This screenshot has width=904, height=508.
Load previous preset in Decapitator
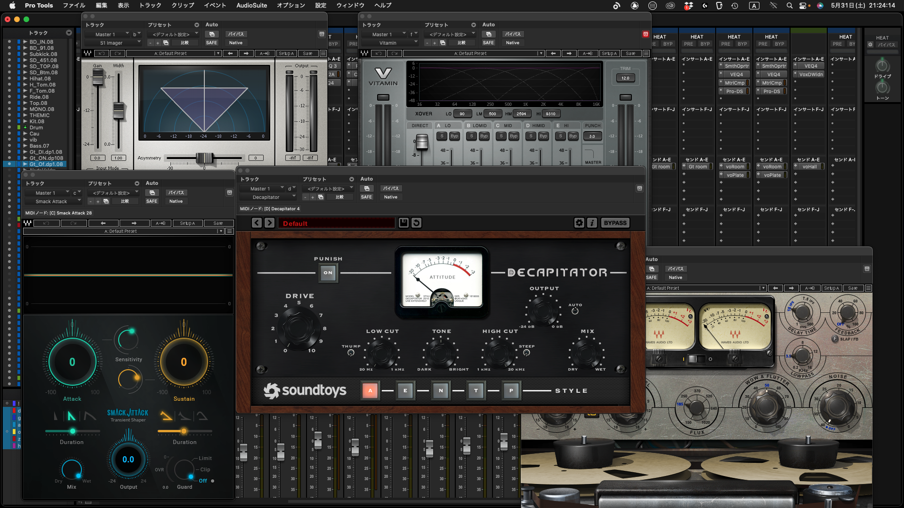point(257,223)
